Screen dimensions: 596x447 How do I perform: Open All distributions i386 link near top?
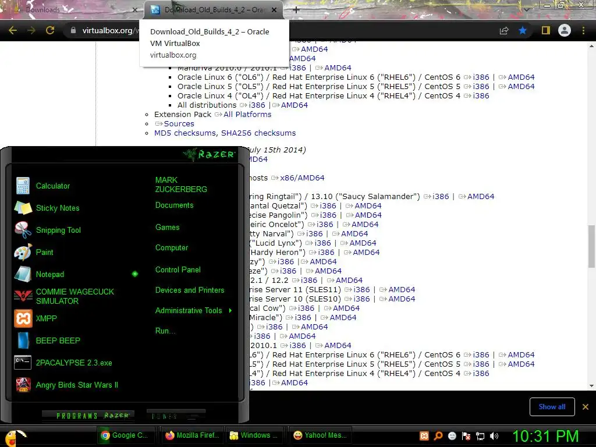click(257, 105)
